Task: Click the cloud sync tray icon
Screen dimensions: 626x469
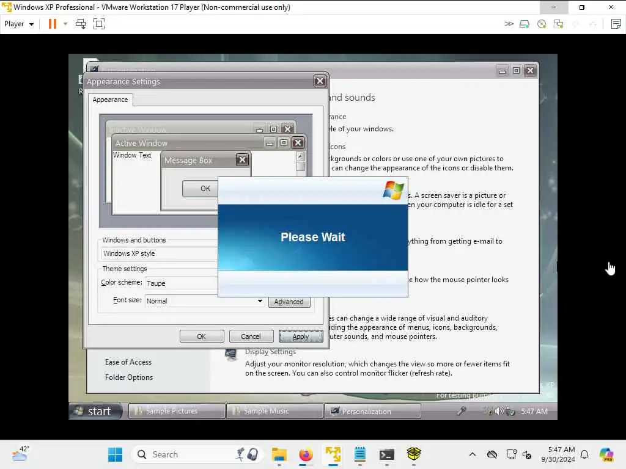Action: [x=492, y=454]
